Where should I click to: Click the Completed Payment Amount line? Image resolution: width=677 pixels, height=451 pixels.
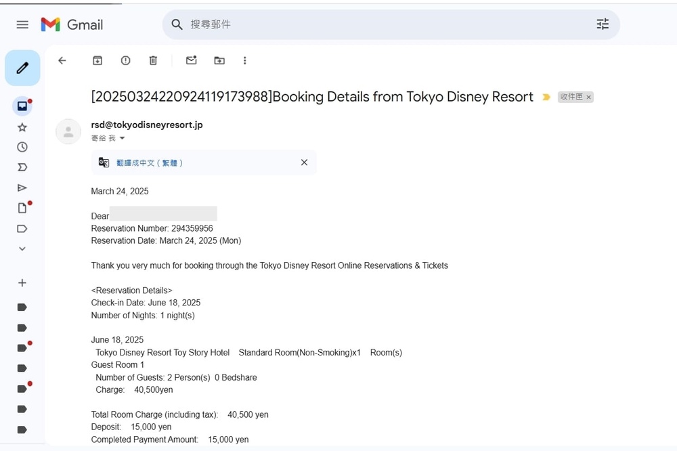point(170,439)
